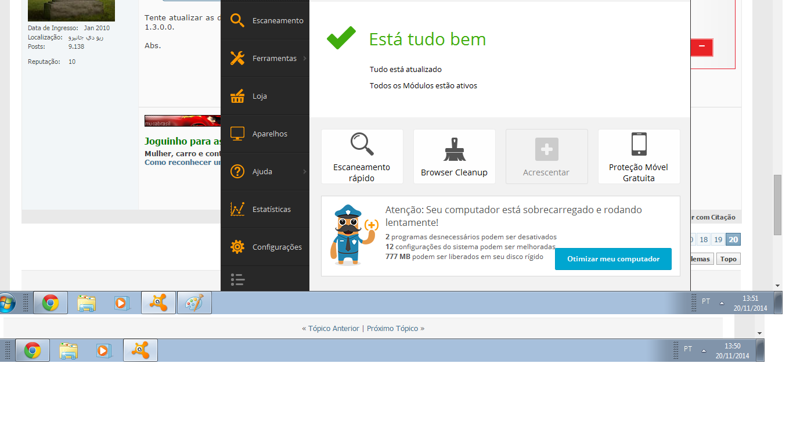The image size is (793, 446).
Task: Click the Estatísticas chart icon
Action: pos(237,209)
